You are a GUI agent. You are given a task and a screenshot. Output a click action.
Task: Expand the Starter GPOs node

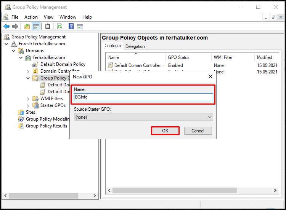(x=28, y=106)
